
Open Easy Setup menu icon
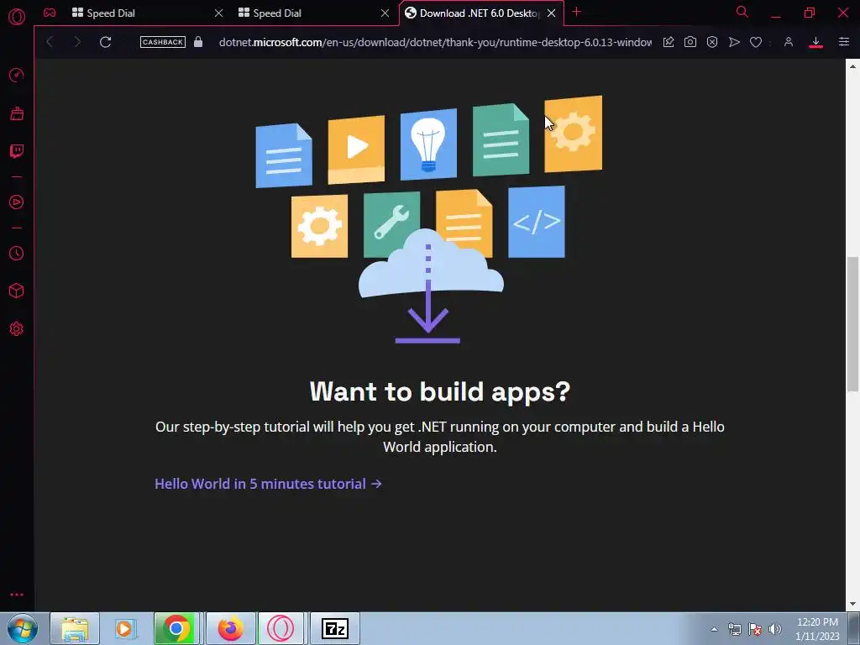(x=843, y=42)
